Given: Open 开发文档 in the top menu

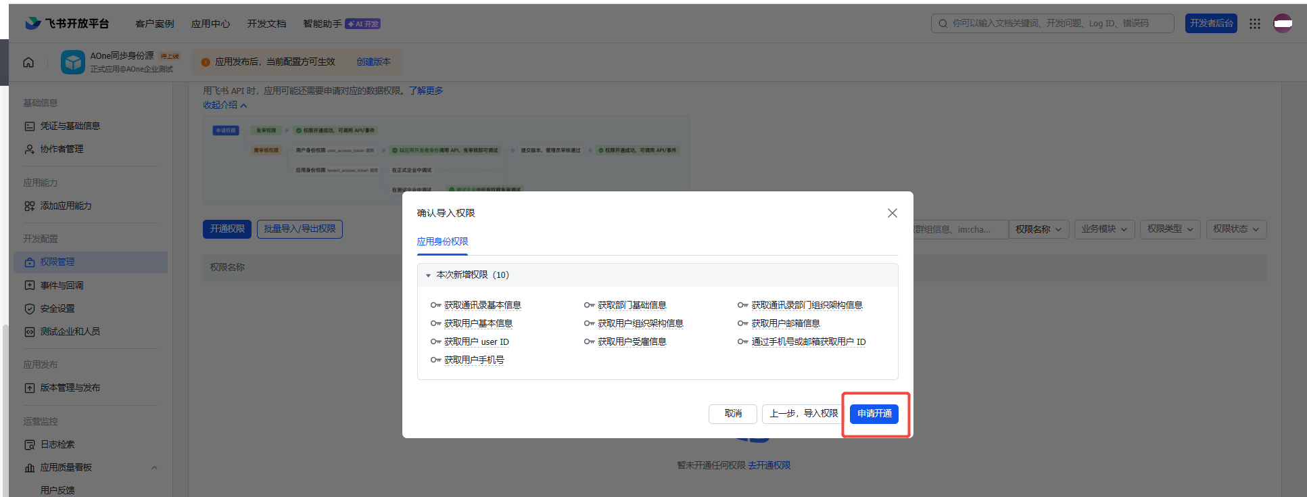Looking at the screenshot, I should 266,24.
